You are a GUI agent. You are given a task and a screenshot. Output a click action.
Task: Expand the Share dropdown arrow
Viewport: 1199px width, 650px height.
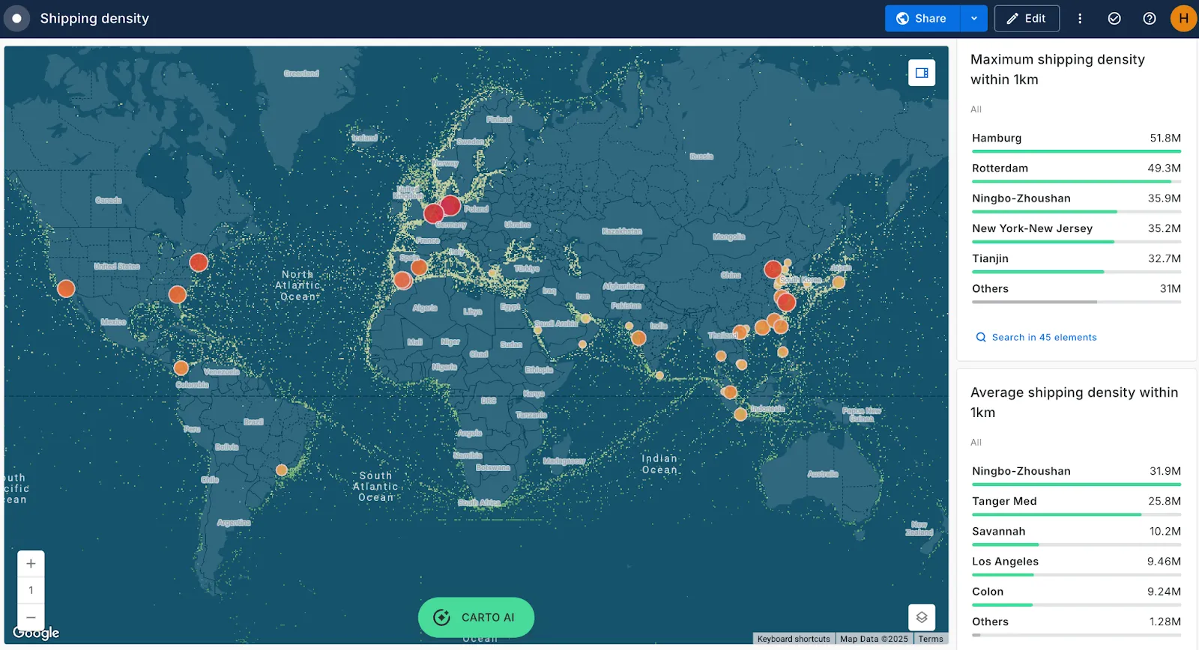[973, 19]
